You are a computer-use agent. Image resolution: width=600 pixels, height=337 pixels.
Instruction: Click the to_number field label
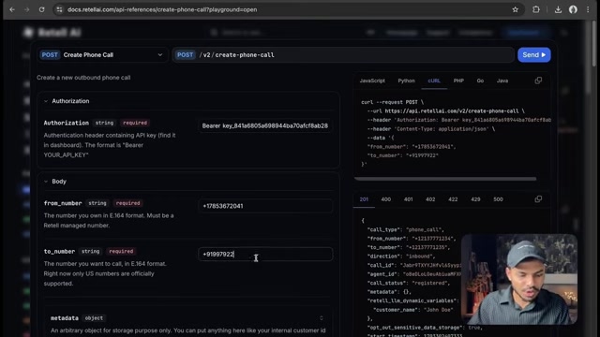tap(59, 252)
